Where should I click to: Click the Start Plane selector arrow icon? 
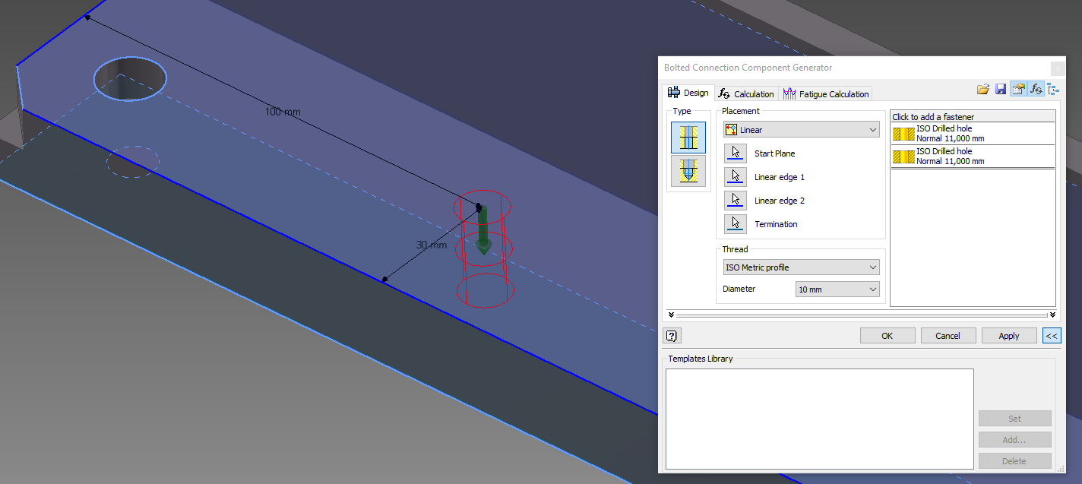pos(735,153)
